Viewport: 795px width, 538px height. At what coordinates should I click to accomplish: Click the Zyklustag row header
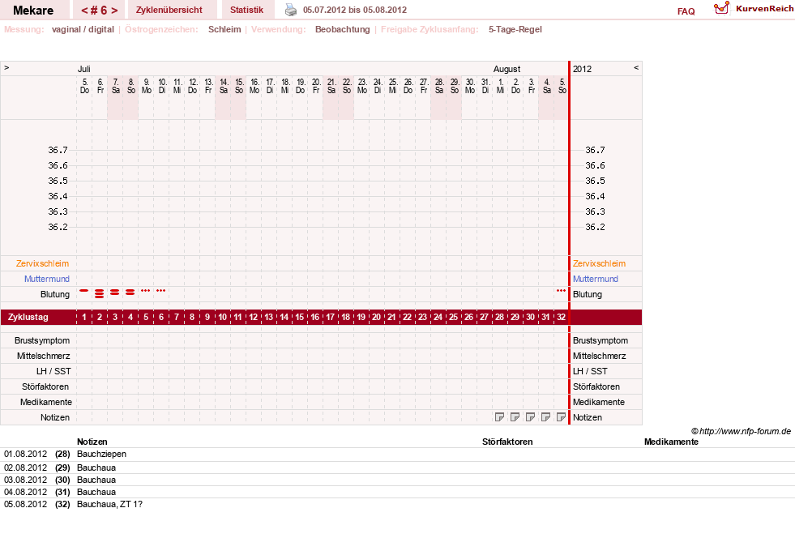(28, 317)
